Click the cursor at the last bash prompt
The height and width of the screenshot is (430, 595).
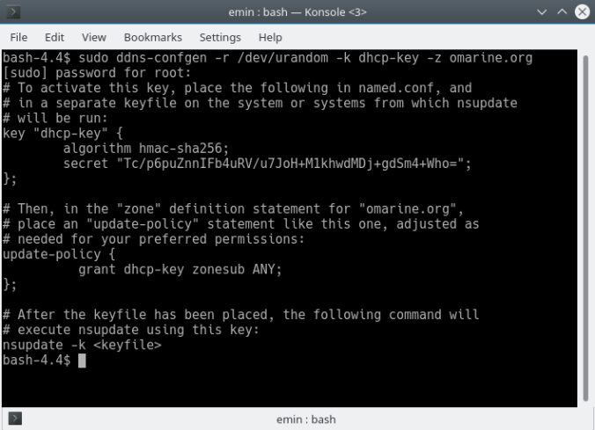(x=82, y=361)
